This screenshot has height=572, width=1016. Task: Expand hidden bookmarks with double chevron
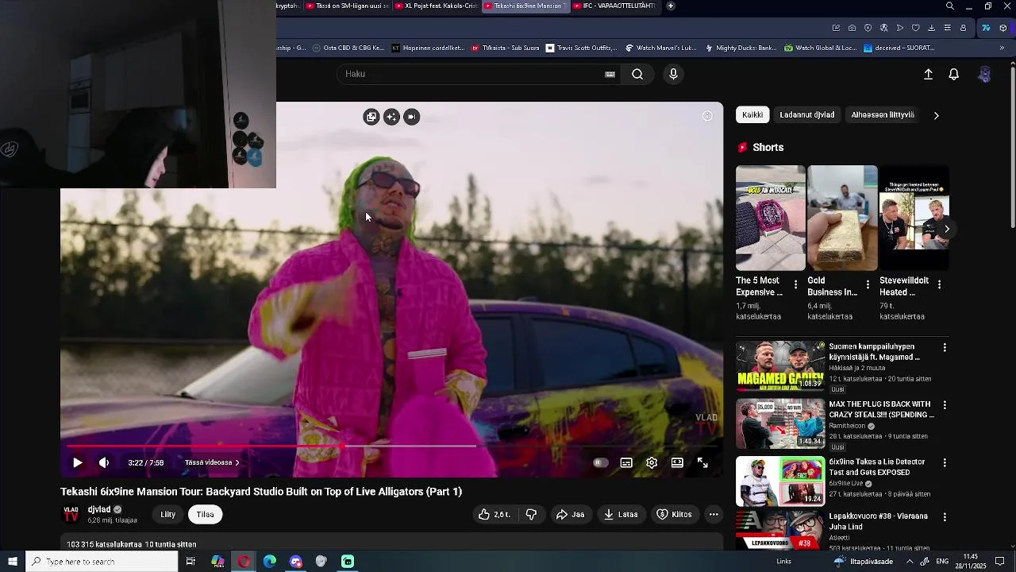(1001, 48)
